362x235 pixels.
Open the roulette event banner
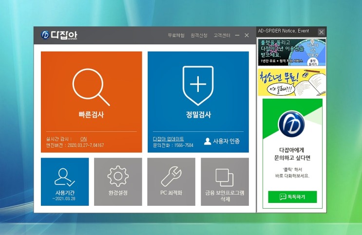click(292, 53)
